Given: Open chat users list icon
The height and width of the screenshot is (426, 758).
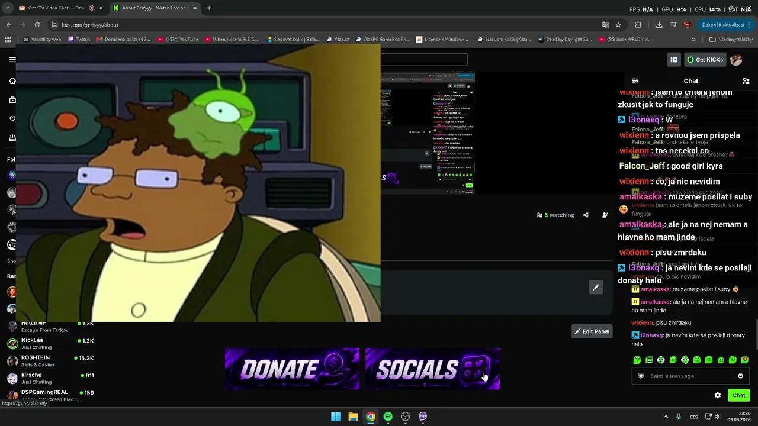Looking at the screenshot, I should 746,81.
